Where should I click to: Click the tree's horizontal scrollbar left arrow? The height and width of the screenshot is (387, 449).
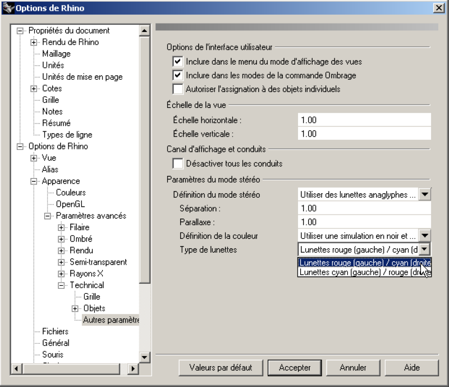click(16, 368)
